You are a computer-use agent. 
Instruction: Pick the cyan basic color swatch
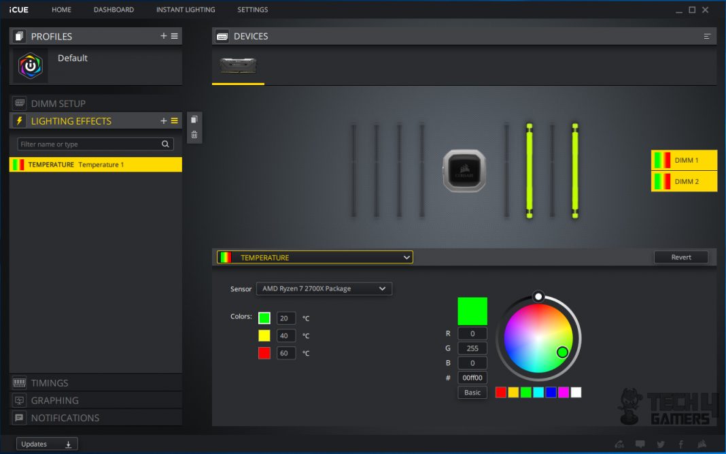538,392
